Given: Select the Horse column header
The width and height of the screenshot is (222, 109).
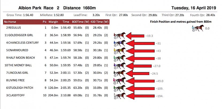Looking at the screenshot, I should click(x=12, y=22).
